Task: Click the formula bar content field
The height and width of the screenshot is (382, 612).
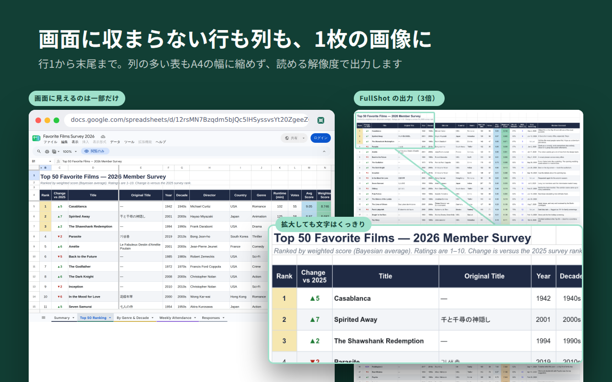Action: click(196, 161)
